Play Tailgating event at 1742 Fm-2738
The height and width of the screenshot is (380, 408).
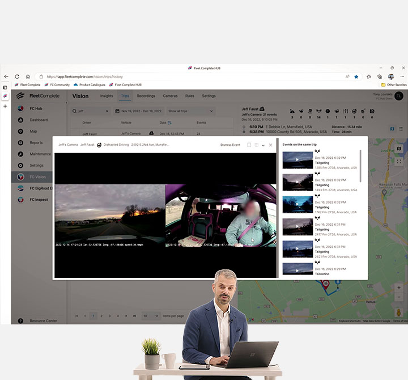click(x=297, y=204)
